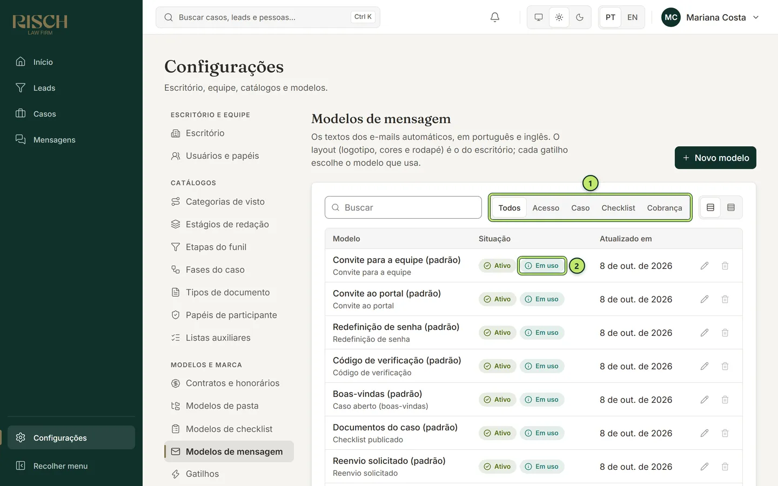Viewport: 778px width, 486px height.
Task: Navigate to Leads in the sidebar
Action: click(71, 87)
